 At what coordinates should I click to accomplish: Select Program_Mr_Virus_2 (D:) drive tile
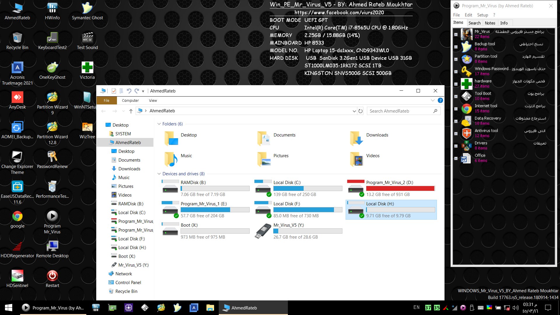[x=391, y=188]
